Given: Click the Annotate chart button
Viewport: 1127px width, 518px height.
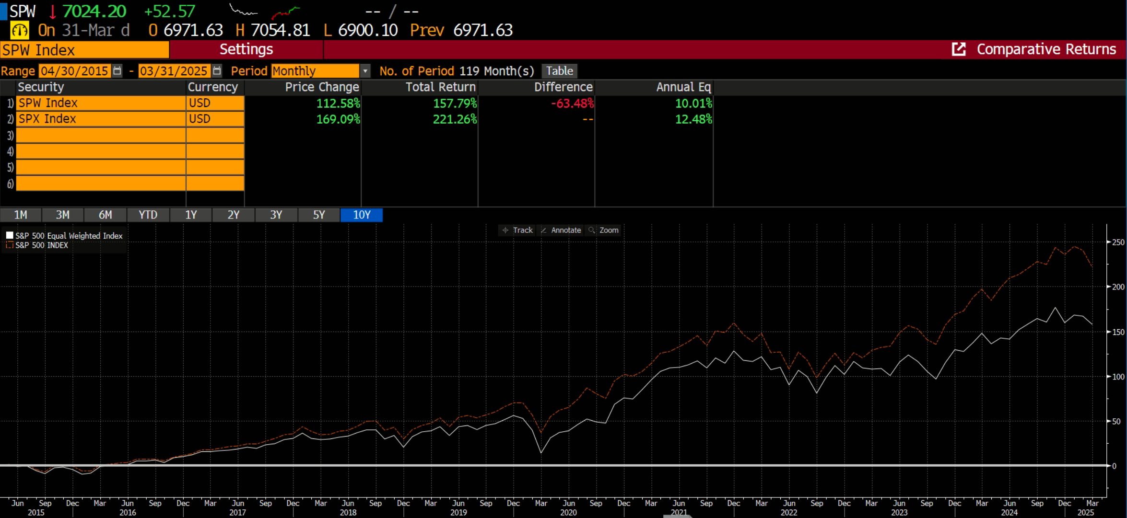Looking at the screenshot, I should [560, 230].
